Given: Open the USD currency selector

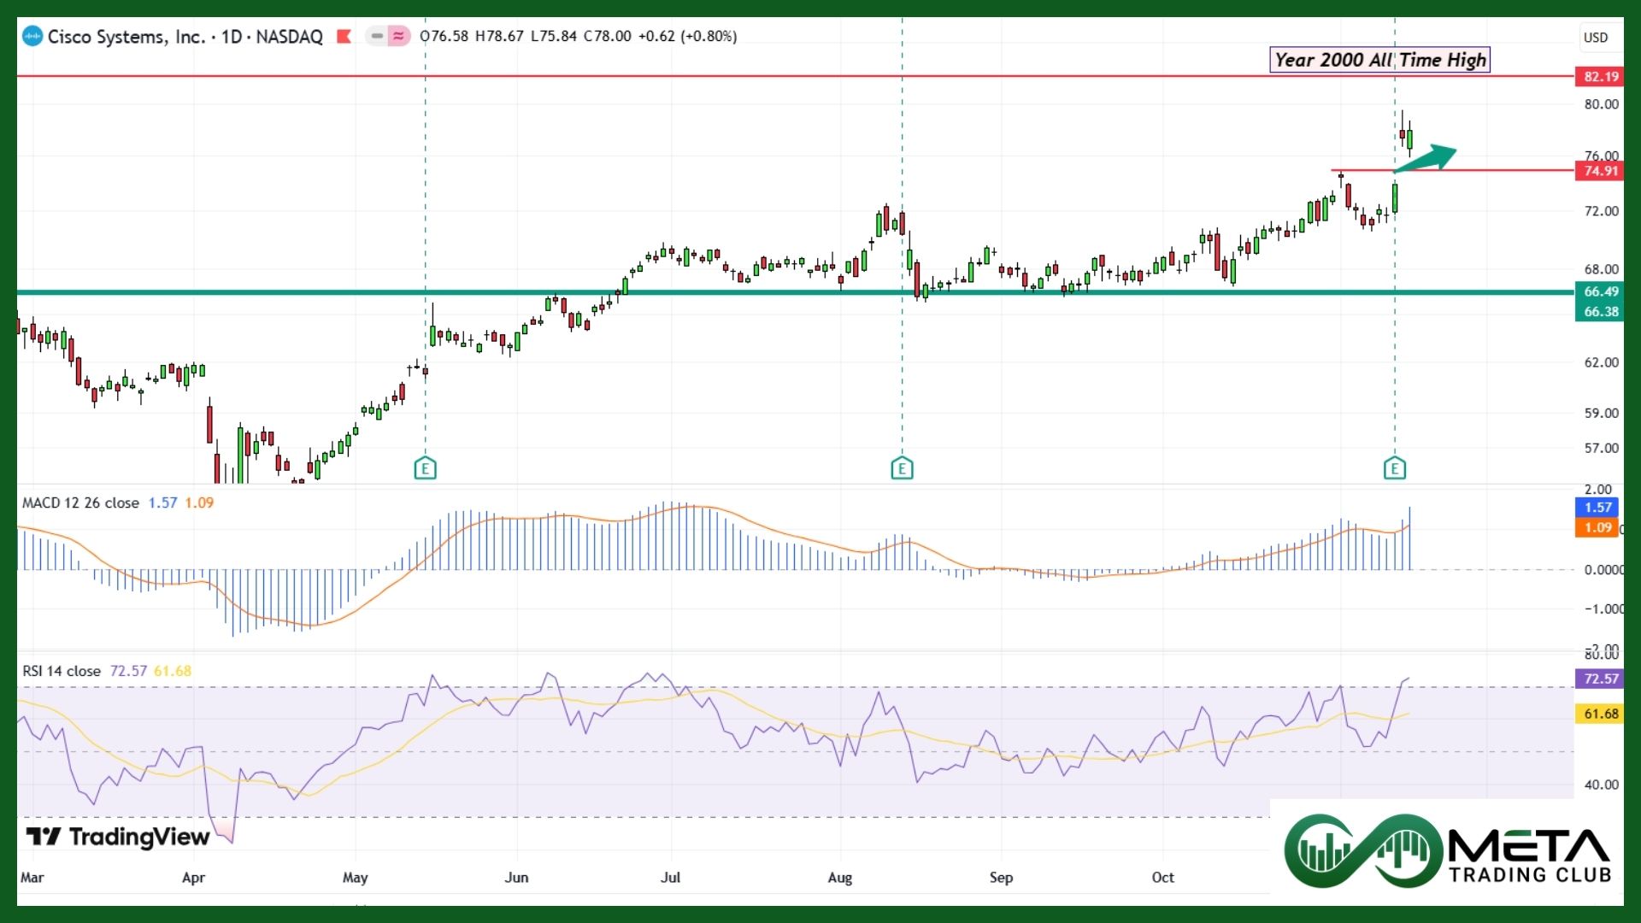Looking at the screenshot, I should click(1595, 38).
